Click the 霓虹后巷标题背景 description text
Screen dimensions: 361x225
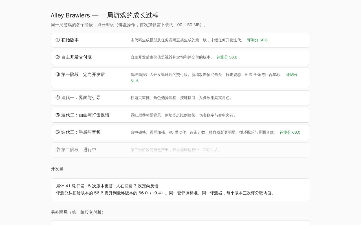[x=184, y=115]
